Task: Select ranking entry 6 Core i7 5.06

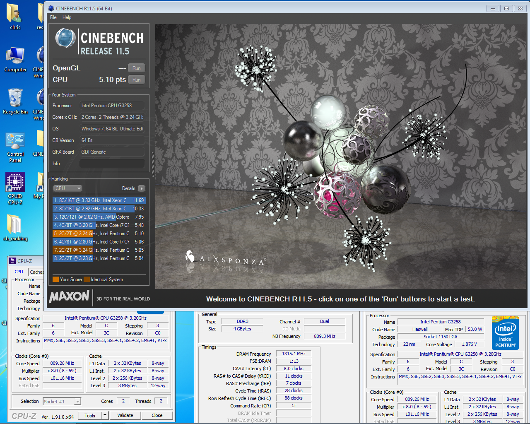Action: click(x=99, y=242)
